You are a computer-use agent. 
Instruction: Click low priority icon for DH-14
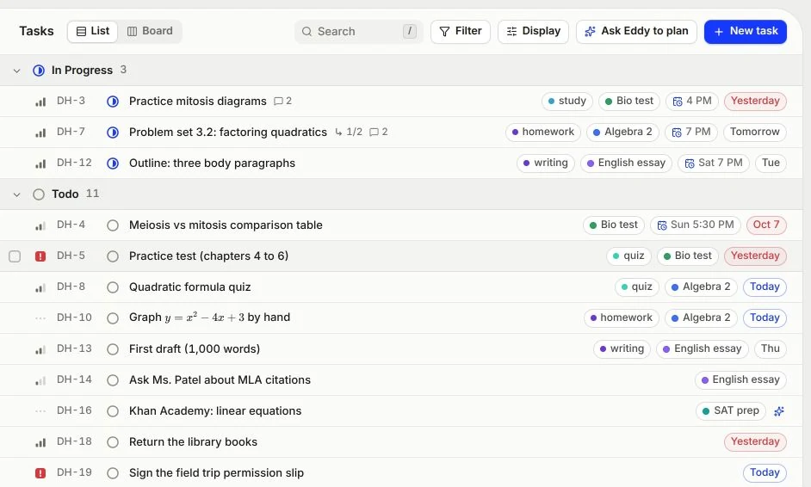(x=40, y=380)
